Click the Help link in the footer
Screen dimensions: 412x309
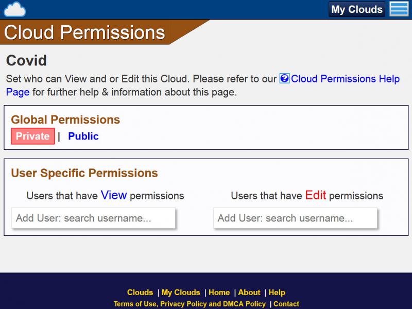277,293
